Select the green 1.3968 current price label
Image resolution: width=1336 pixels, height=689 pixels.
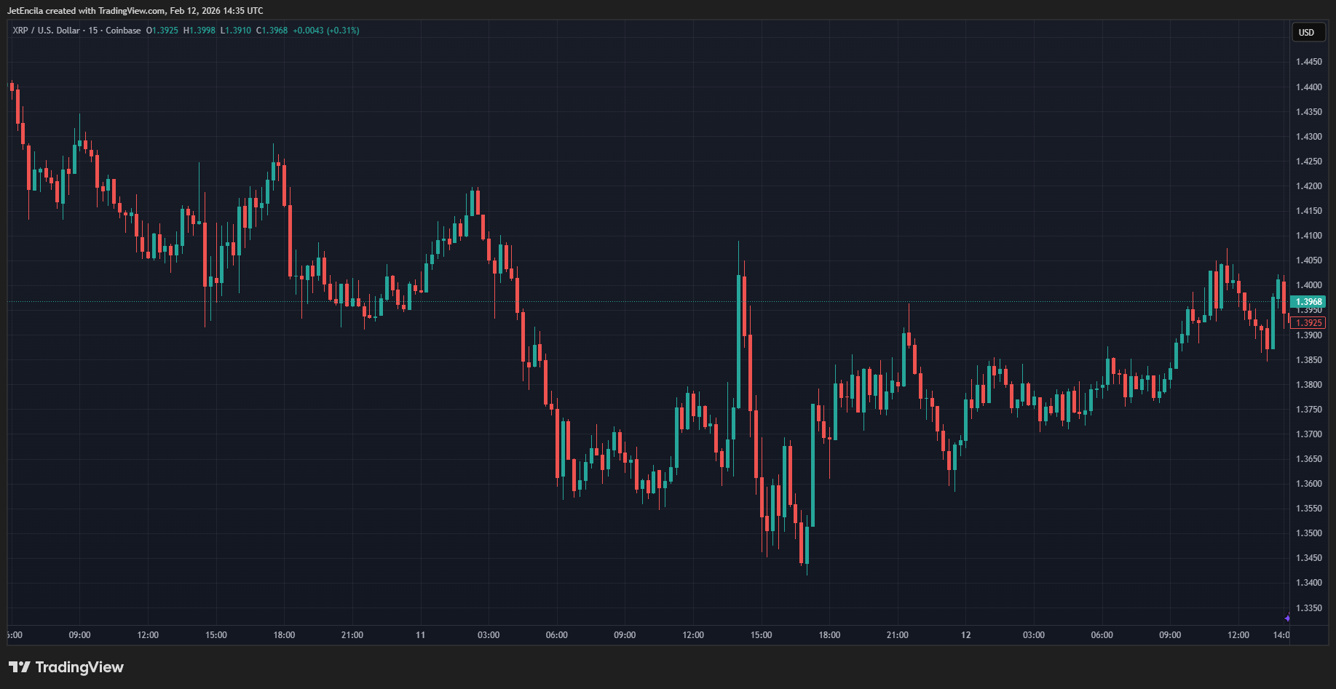1308,302
